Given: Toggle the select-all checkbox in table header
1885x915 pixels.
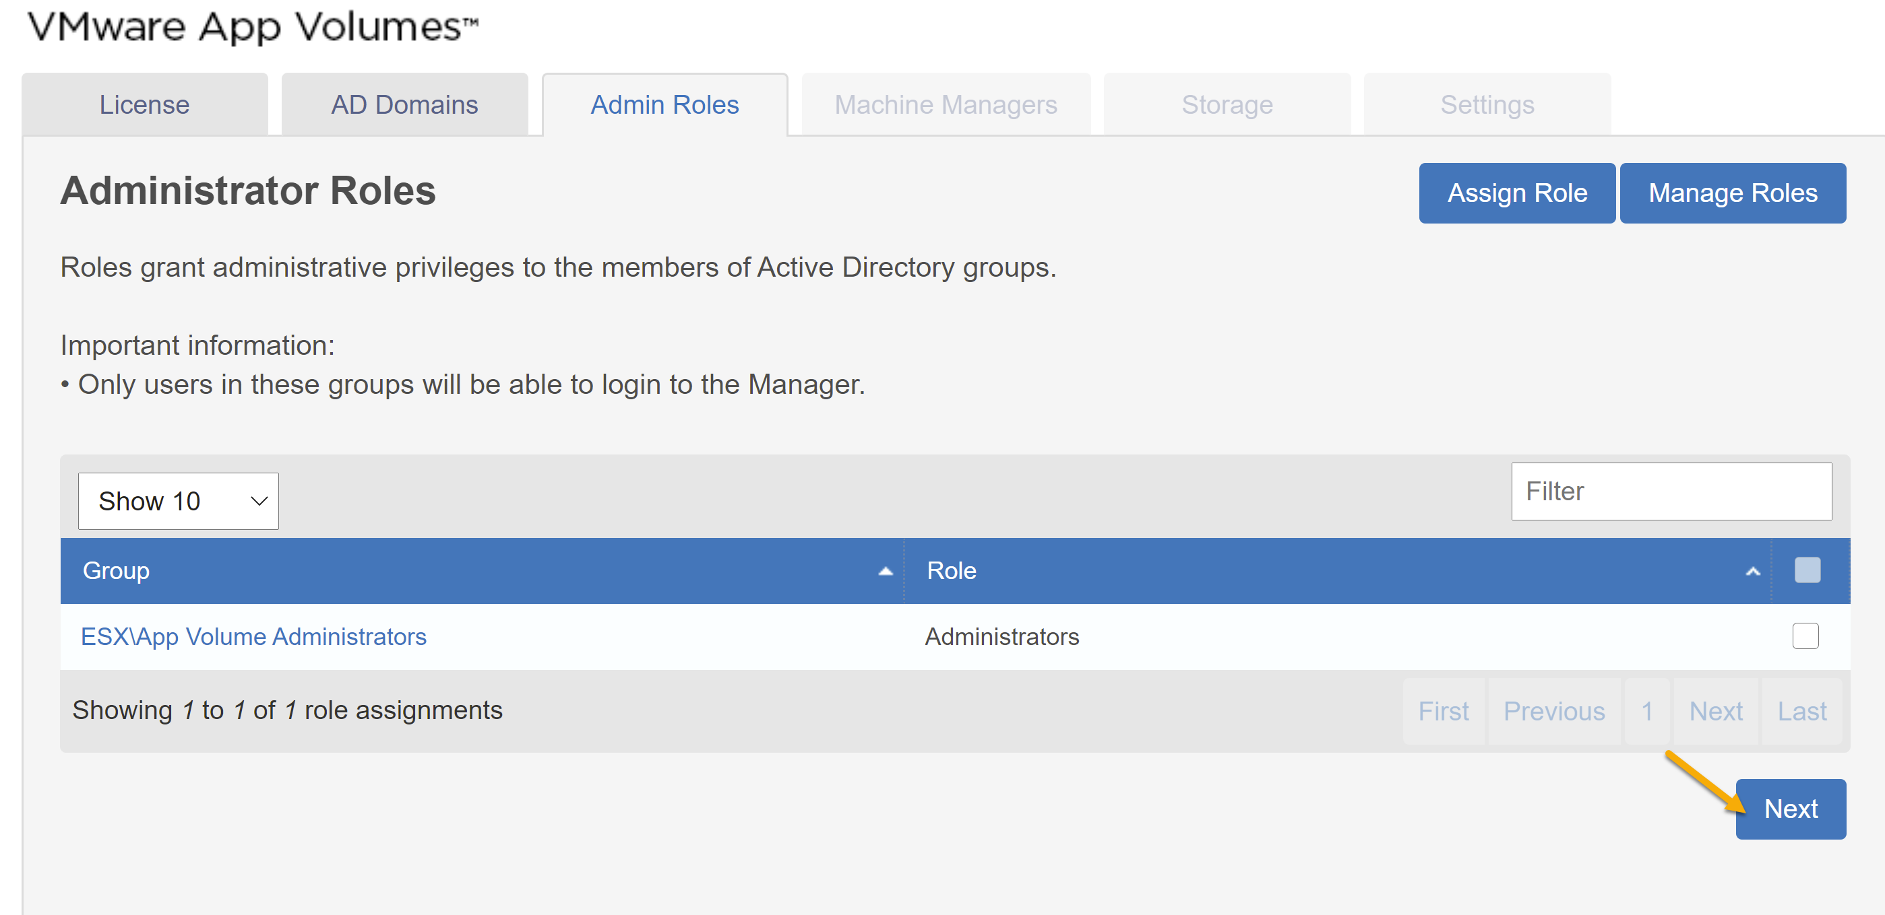Looking at the screenshot, I should coord(1807,570).
